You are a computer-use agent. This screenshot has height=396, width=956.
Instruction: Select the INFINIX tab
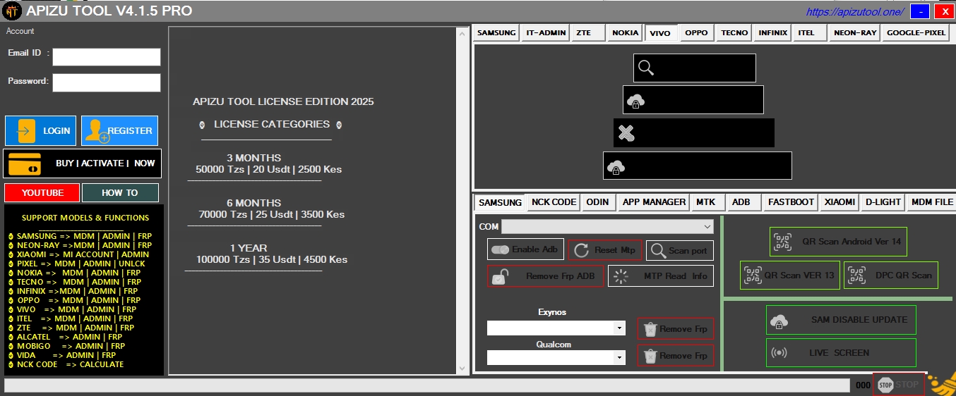click(772, 32)
